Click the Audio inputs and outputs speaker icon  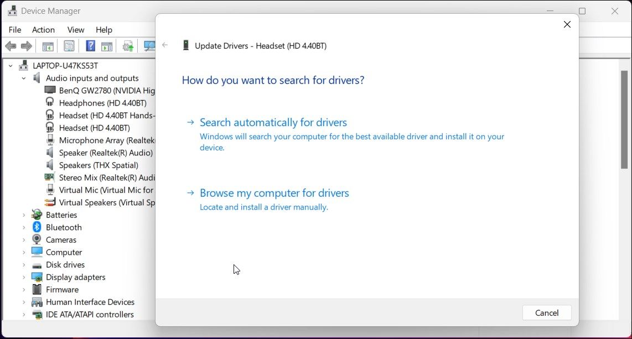coord(37,78)
